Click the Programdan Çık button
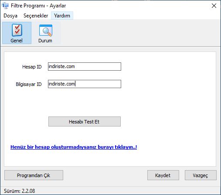The image size is (221, 195). (x=34, y=175)
